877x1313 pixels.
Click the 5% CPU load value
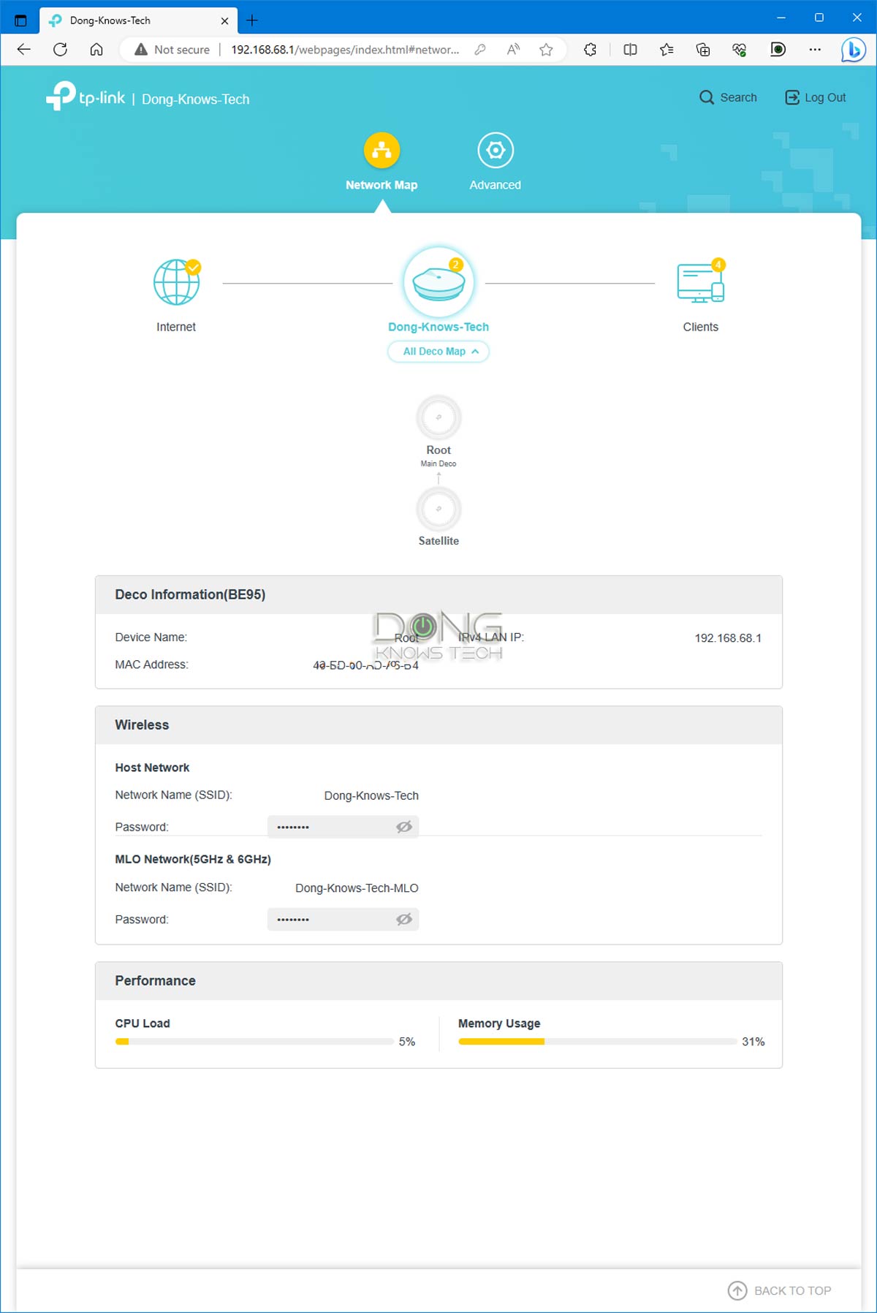click(407, 1042)
